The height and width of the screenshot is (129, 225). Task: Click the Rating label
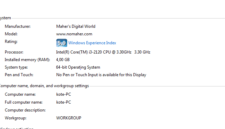click(11, 42)
